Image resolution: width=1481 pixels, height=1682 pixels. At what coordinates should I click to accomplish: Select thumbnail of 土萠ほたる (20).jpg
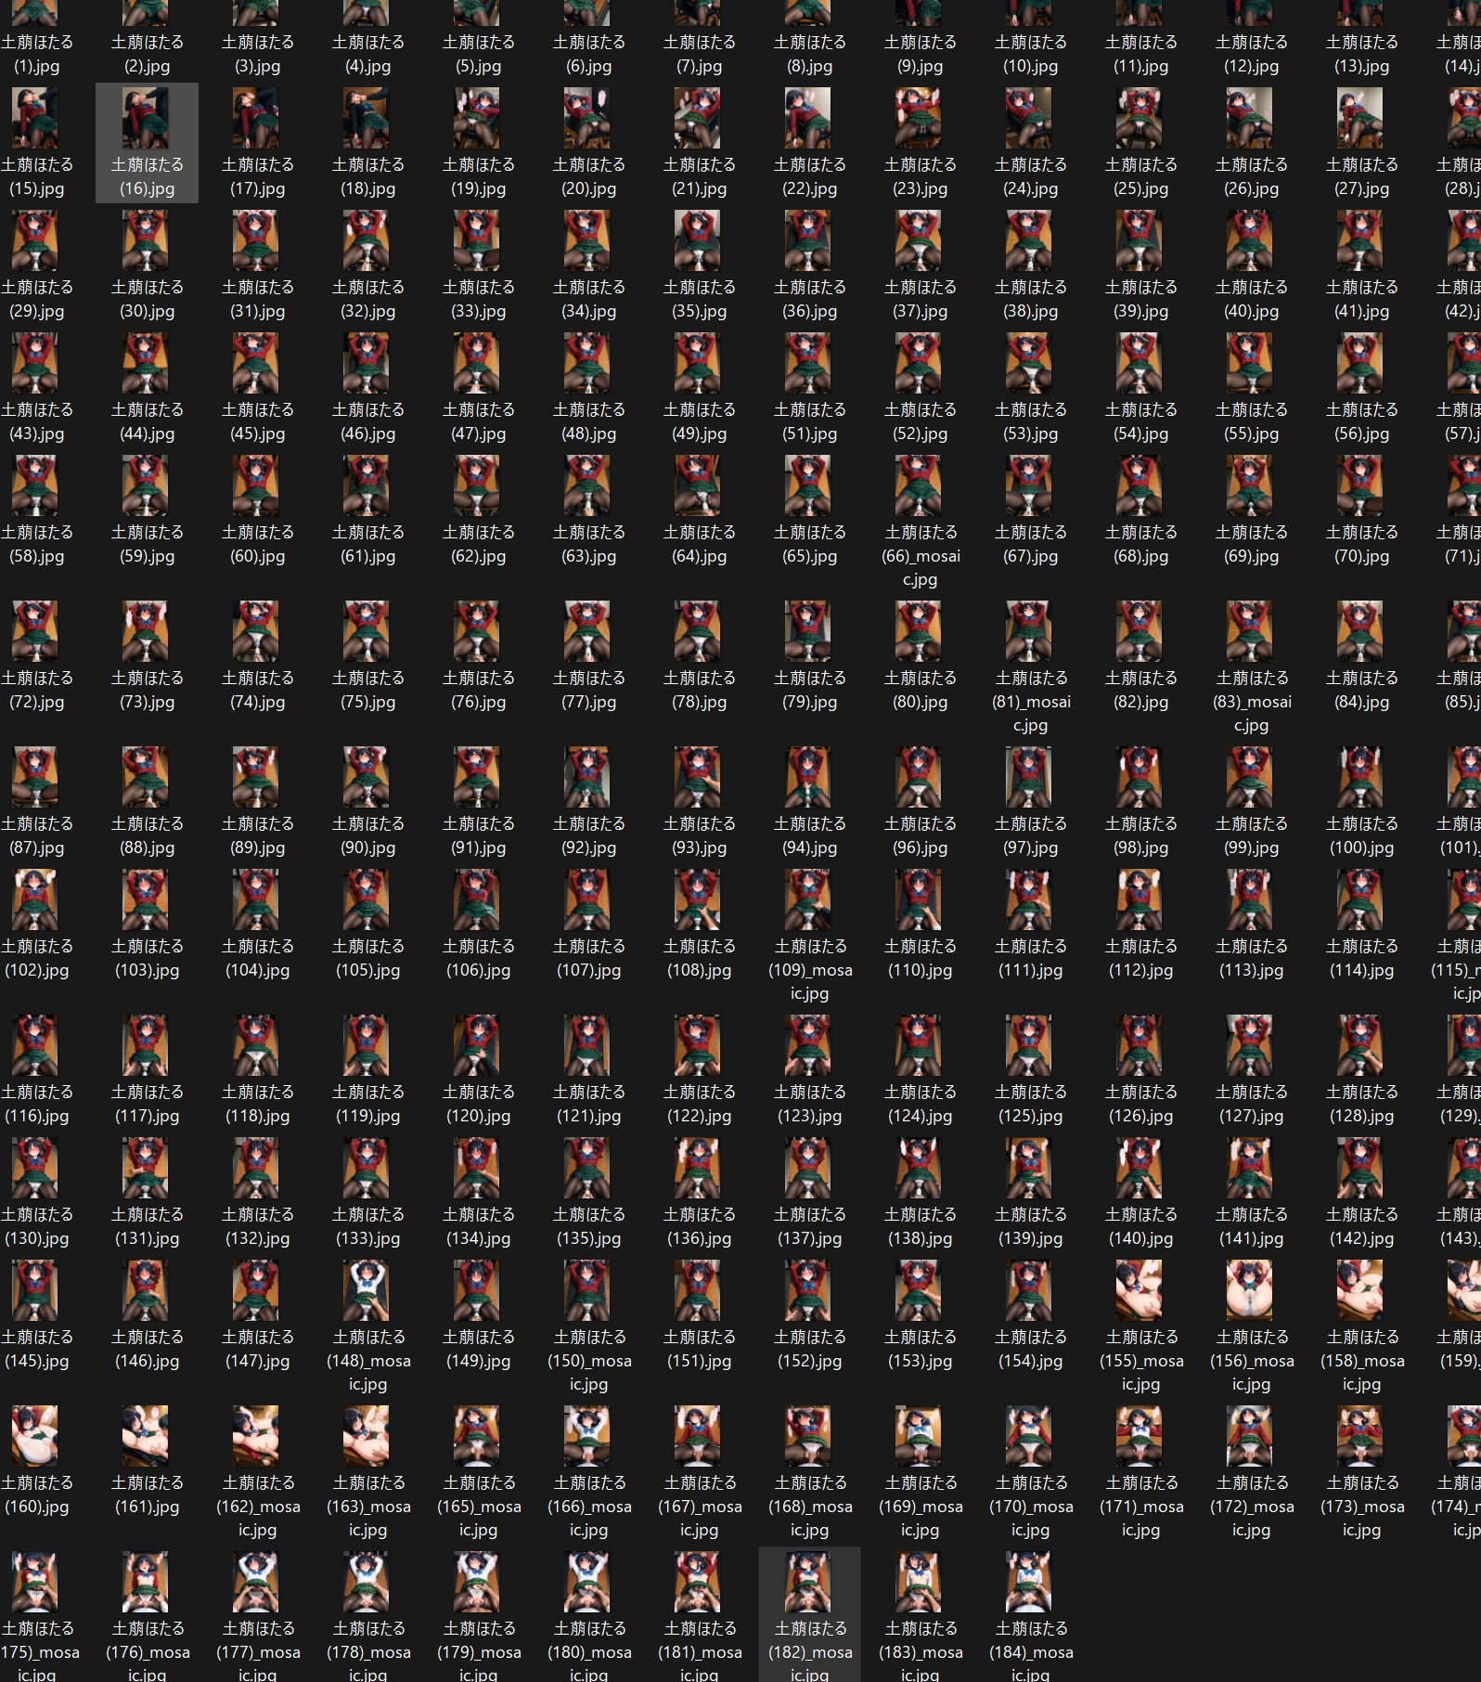coord(587,118)
